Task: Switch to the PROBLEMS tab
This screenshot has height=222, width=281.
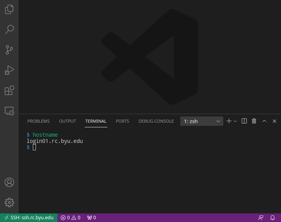Action: [38, 121]
